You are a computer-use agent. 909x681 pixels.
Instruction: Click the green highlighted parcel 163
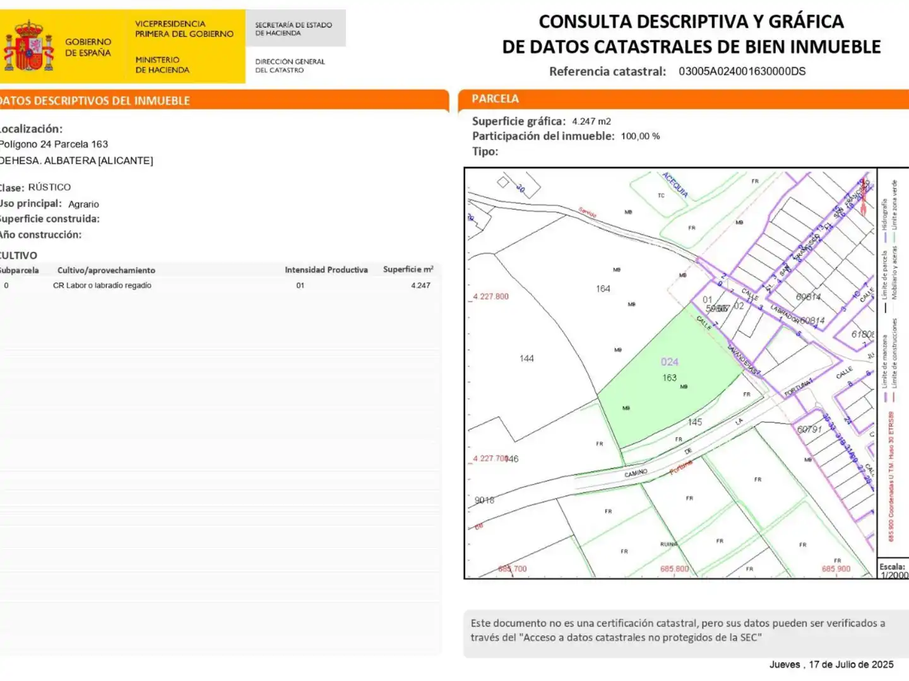click(669, 378)
